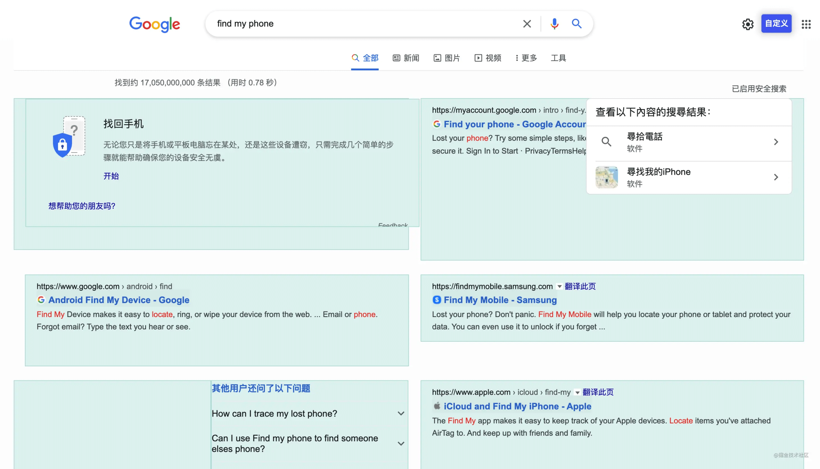The width and height of the screenshot is (820, 469).
Task: Open Android Find My Device - Google result
Action: tap(119, 300)
